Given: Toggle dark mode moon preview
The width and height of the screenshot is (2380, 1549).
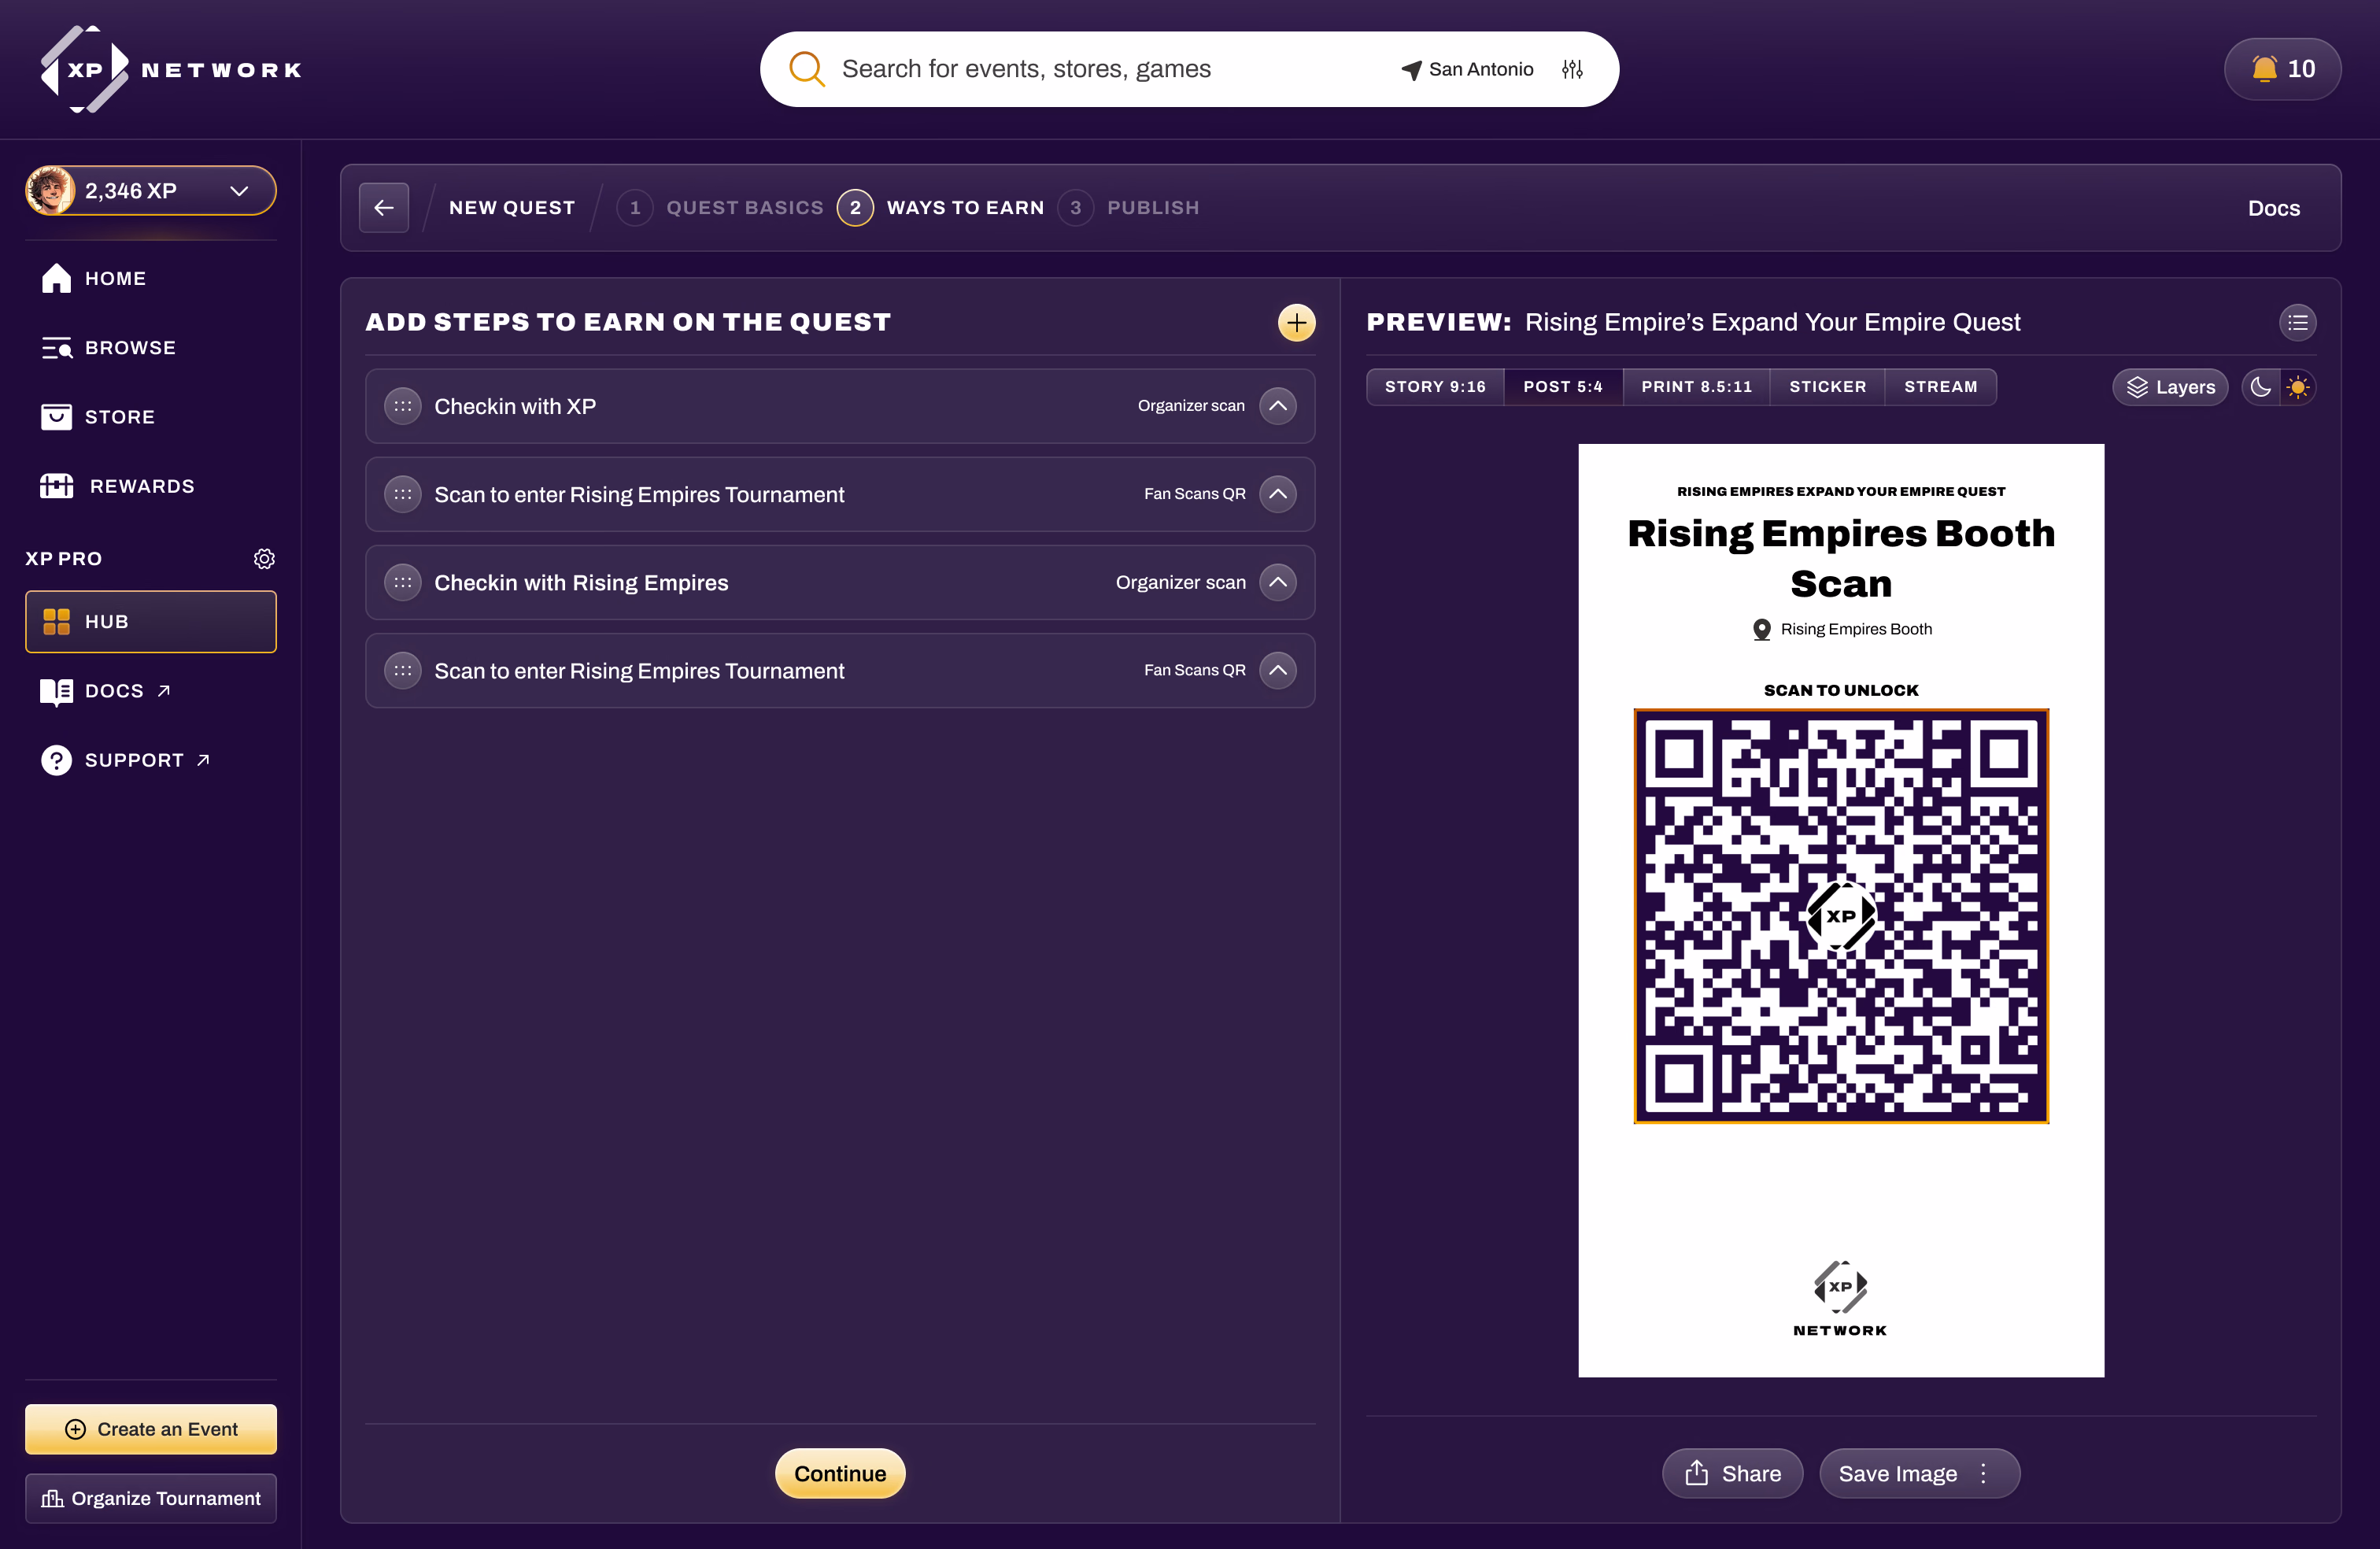Looking at the screenshot, I should point(2260,387).
